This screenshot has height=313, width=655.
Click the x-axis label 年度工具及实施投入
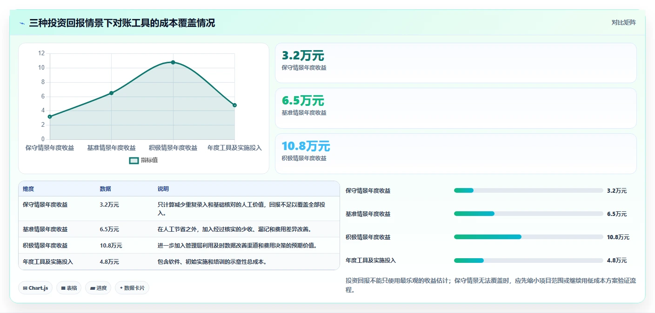point(234,148)
